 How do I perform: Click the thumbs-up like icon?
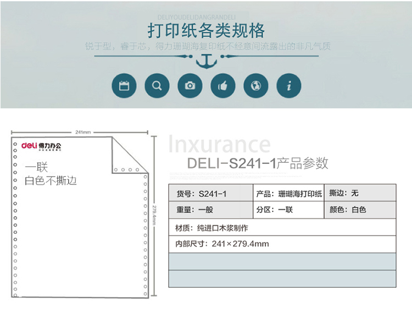click(223, 86)
